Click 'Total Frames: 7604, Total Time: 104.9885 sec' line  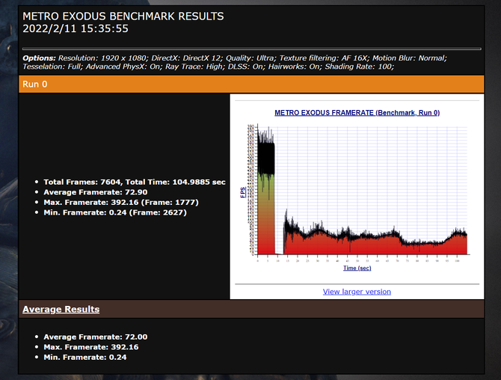pos(135,183)
